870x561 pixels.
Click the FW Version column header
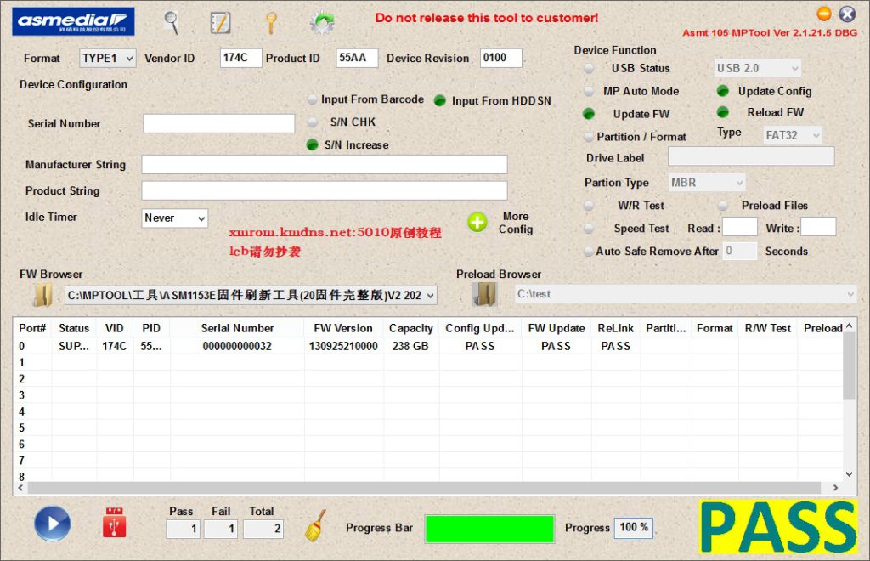pyautogui.click(x=342, y=328)
